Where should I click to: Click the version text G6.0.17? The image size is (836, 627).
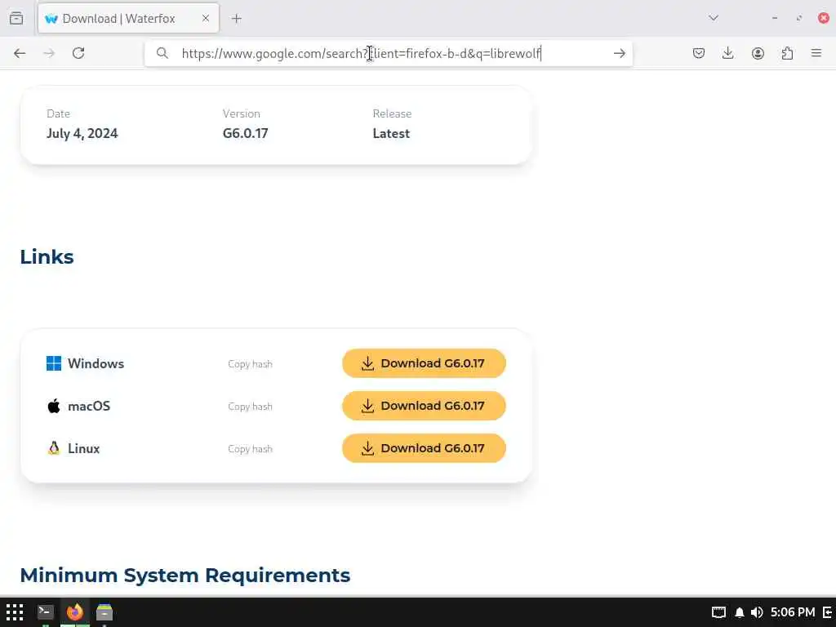(x=245, y=133)
